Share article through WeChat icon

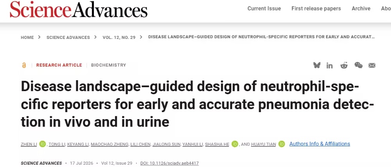tap(359, 65)
